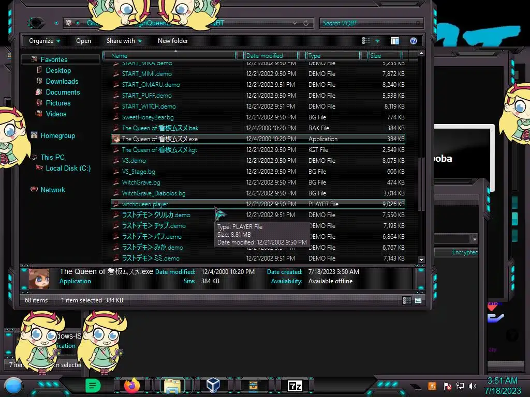Switch to large icons view in status bar

pyautogui.click(x=418, y=300)
